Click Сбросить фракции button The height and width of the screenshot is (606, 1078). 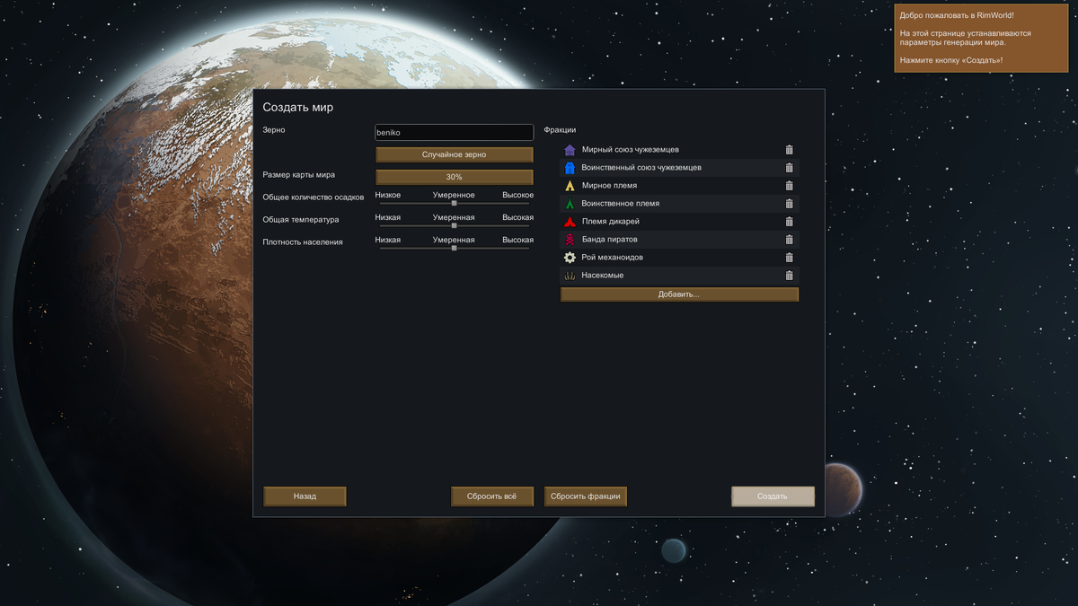pyautogui.click(x=586, y=496)
